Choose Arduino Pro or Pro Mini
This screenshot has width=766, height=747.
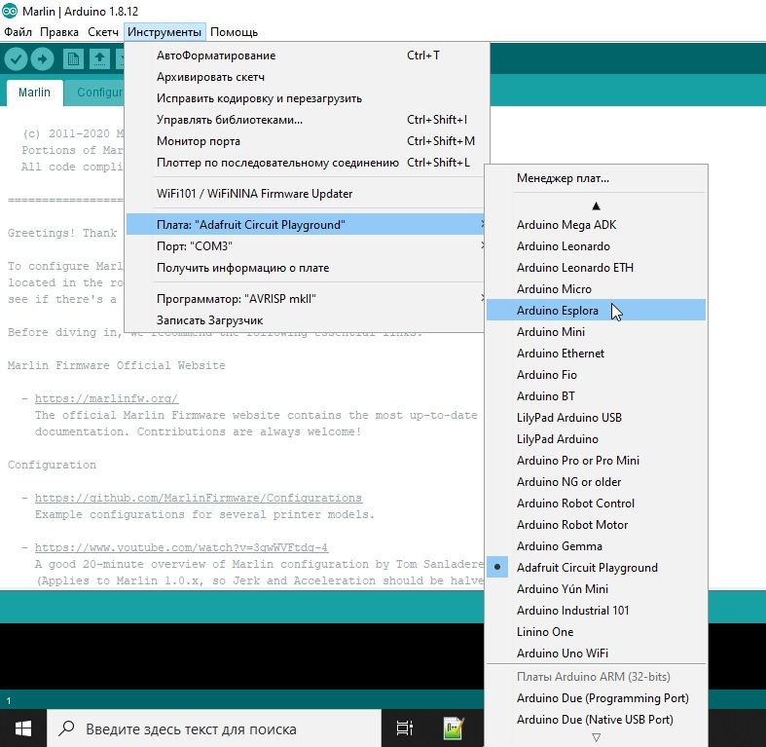[596, 461]
